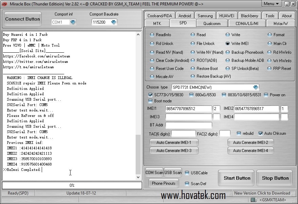Click into the IMEI1 input field

point(188,109)
